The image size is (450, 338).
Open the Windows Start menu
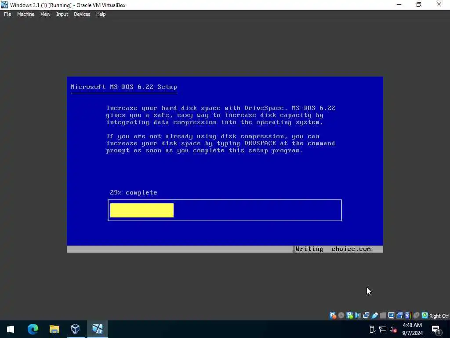tap(11, 329)
